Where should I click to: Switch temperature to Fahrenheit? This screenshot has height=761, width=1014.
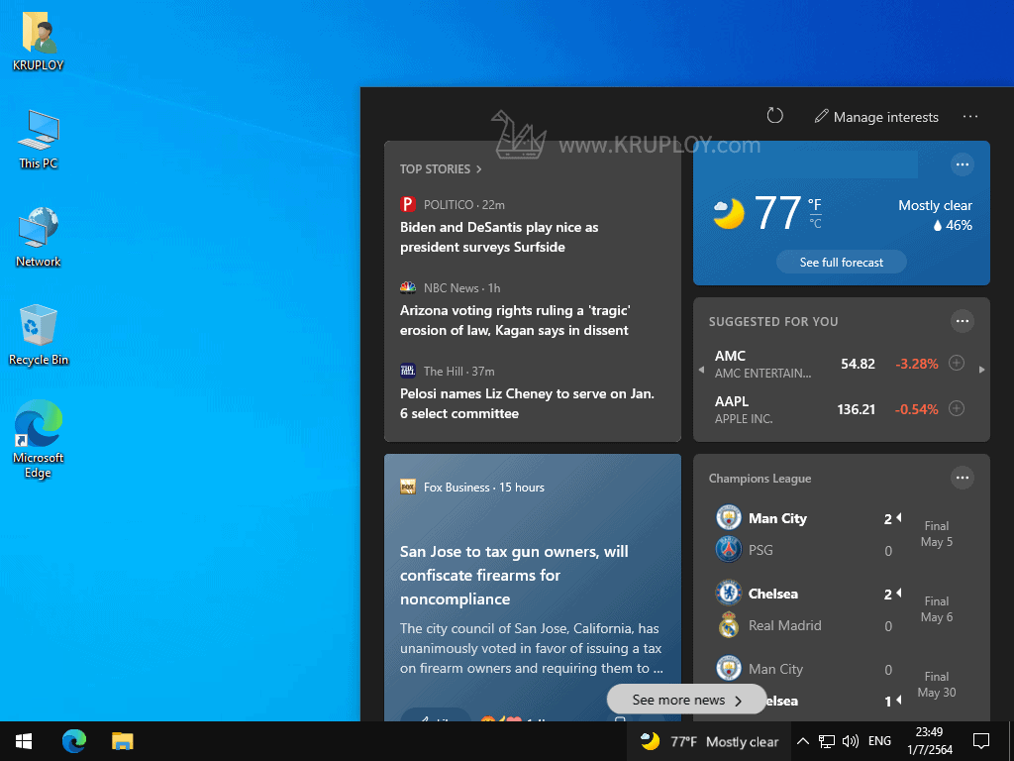click(x=815, y=205)
